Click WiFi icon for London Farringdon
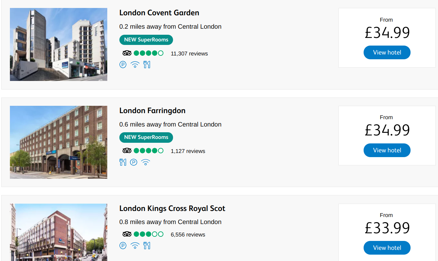The image size is (438, 261). tap(146, 162)
